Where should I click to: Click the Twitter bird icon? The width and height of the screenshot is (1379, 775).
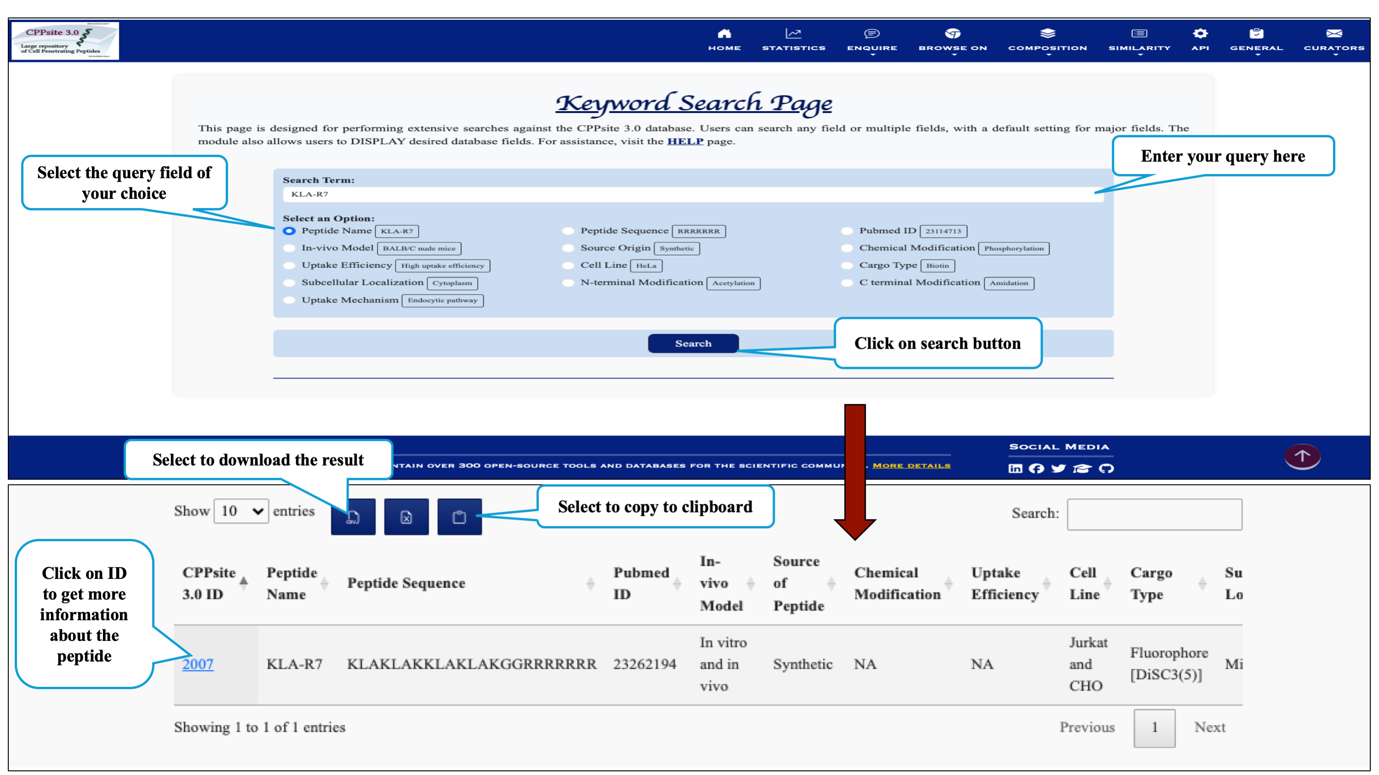tap(1059, 469)
